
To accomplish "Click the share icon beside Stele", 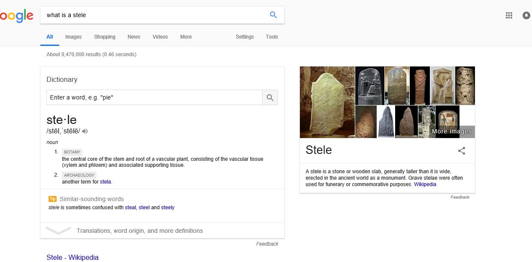I will pos(462,151).
